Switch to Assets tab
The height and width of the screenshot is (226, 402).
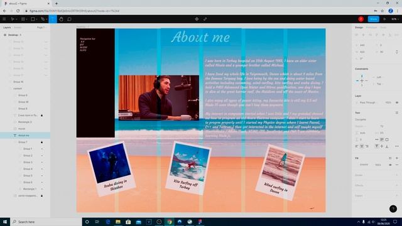(18, 28)
